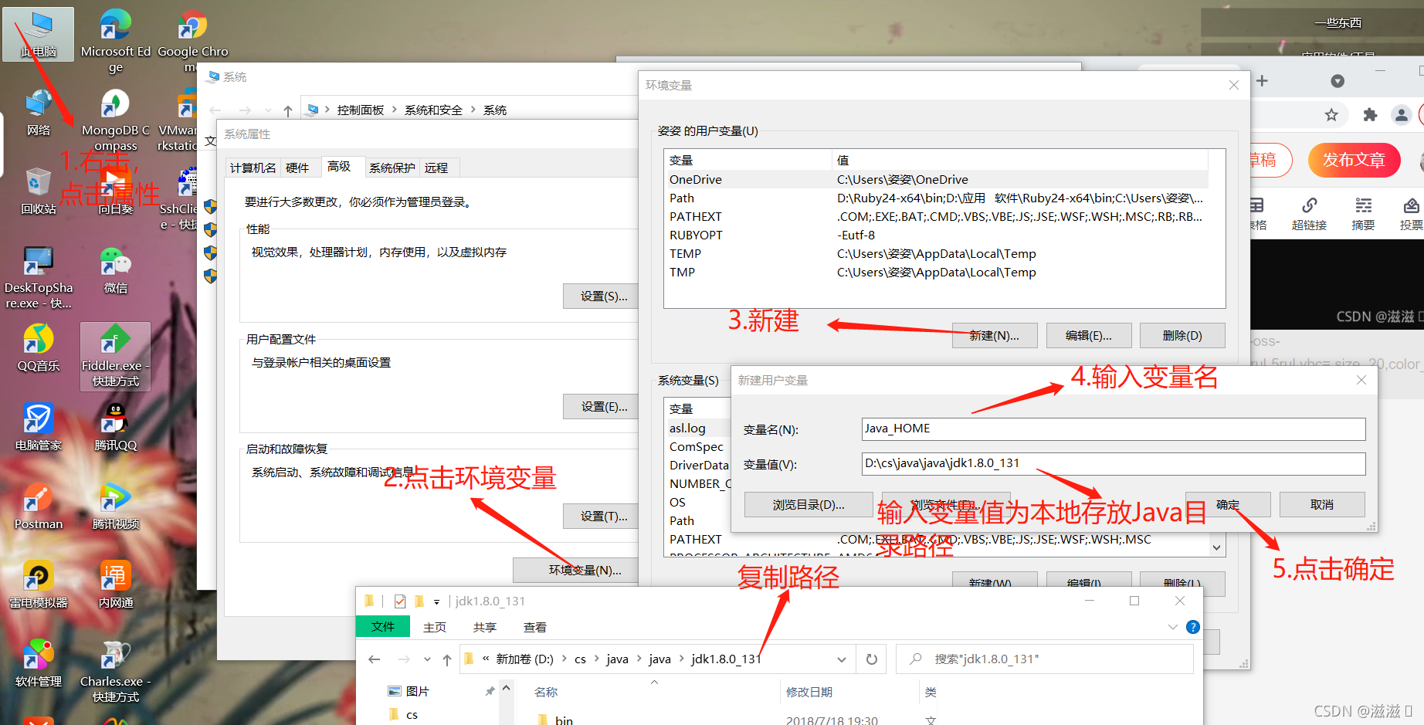The image size is (1424, 725).
Task: Open the Google Chrome desktop shortcut
Action: click(193, 41)
